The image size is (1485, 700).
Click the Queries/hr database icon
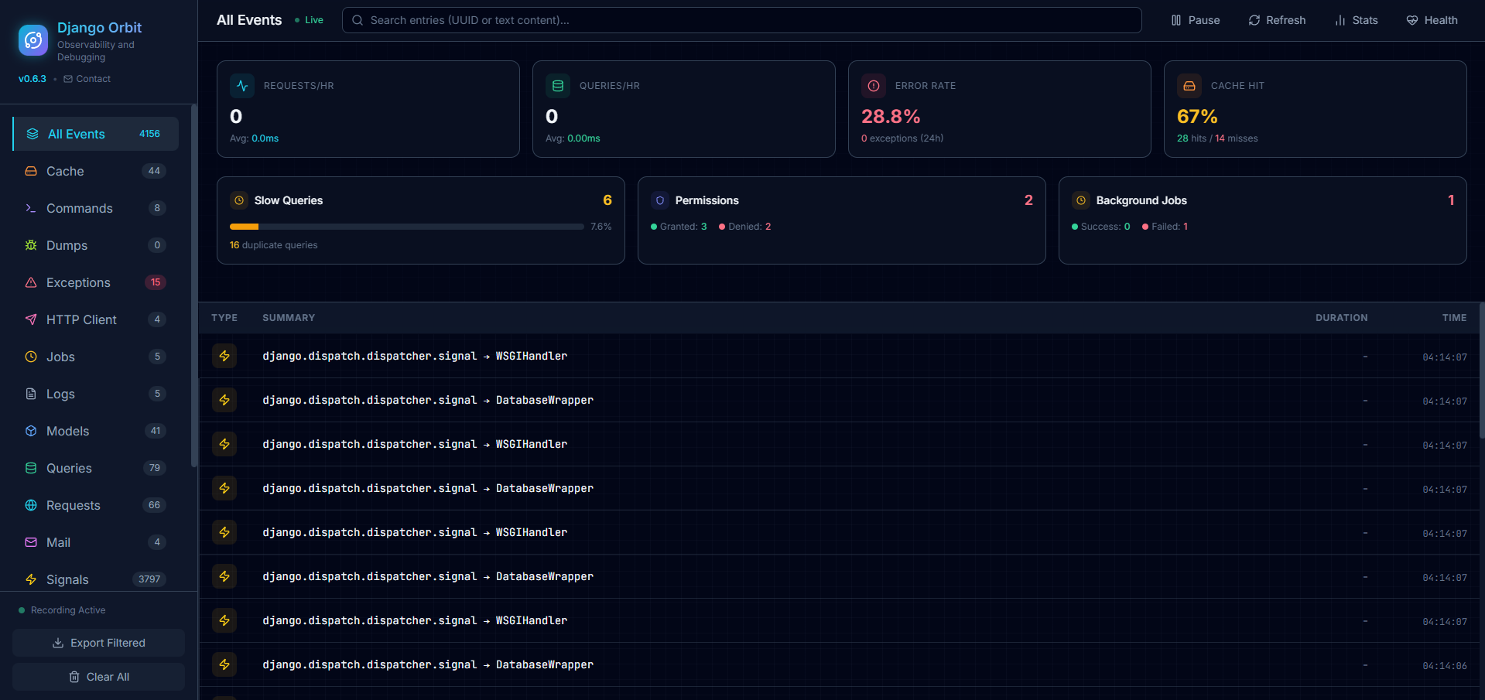(x=558, y=86)
